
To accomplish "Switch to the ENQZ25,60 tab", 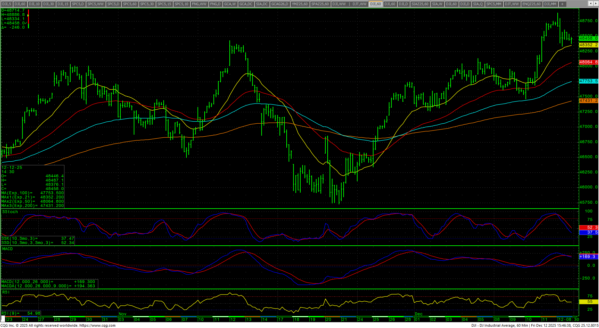I will (x=531, y=4).
